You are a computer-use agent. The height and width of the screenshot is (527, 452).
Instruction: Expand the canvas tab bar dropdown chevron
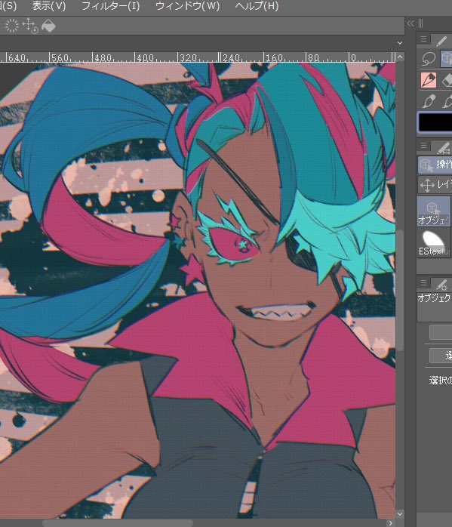point(400,43)
